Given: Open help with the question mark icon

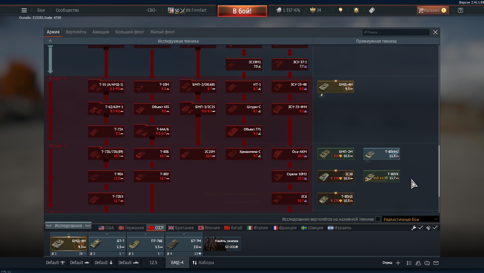Looking at the screenshot, I should pos(461,10).
